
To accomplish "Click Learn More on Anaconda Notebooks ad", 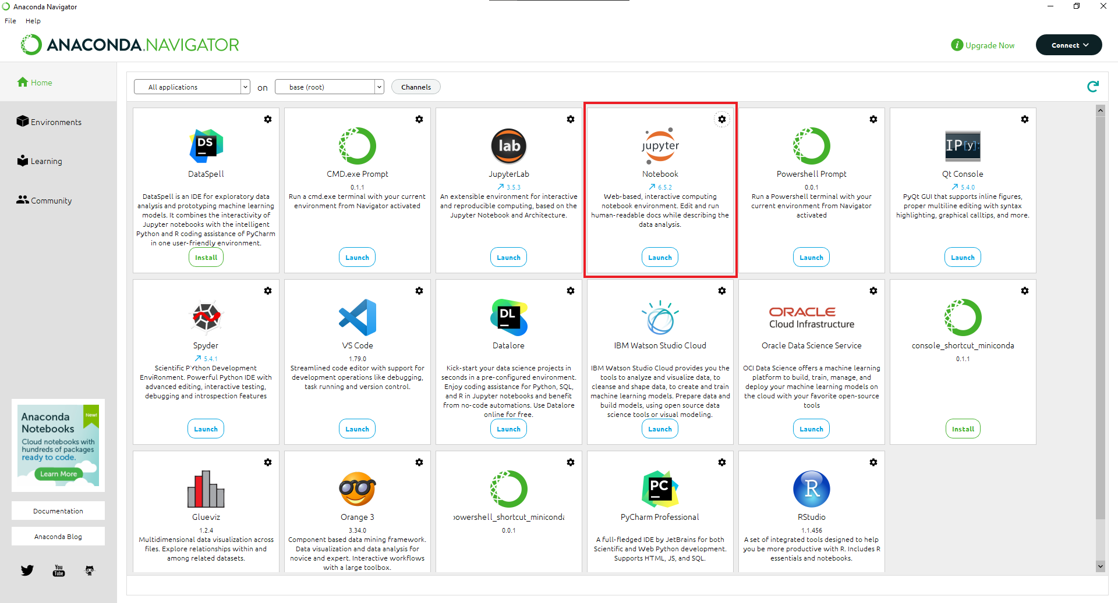I will click(58, 474).
